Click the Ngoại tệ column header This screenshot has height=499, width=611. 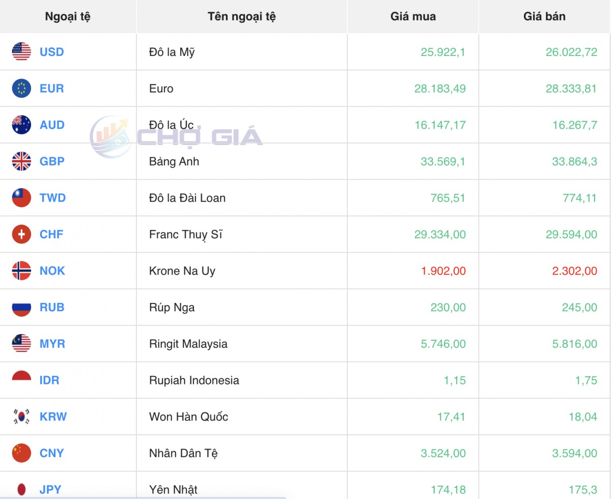[x=68, y=16]
